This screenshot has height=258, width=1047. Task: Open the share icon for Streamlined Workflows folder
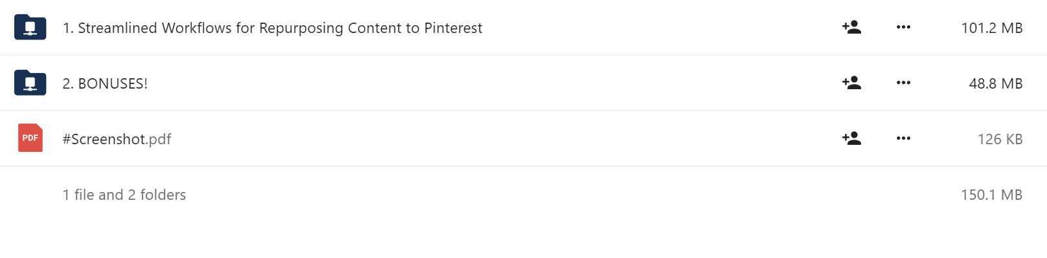point(851,27)
